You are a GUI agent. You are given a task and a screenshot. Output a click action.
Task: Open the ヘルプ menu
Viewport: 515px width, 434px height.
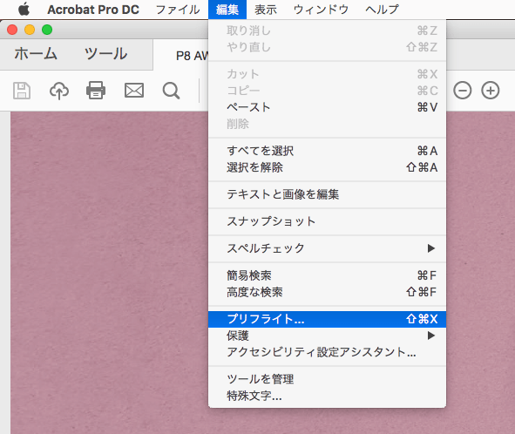382,10
